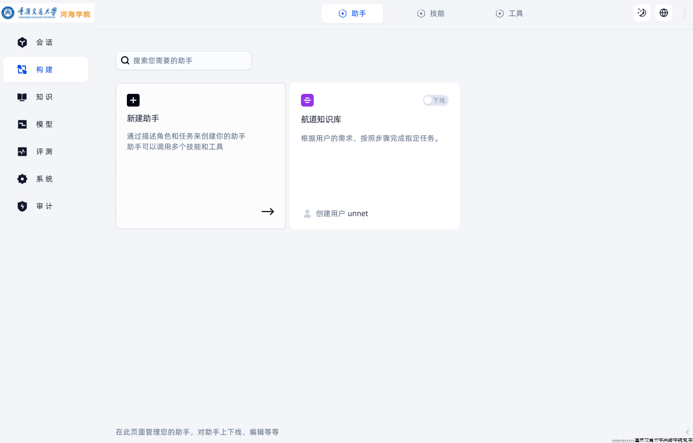Click the arrow on the 新建助手 card
The height and width of the screenshot is (443, 693).
pos(268,212)
